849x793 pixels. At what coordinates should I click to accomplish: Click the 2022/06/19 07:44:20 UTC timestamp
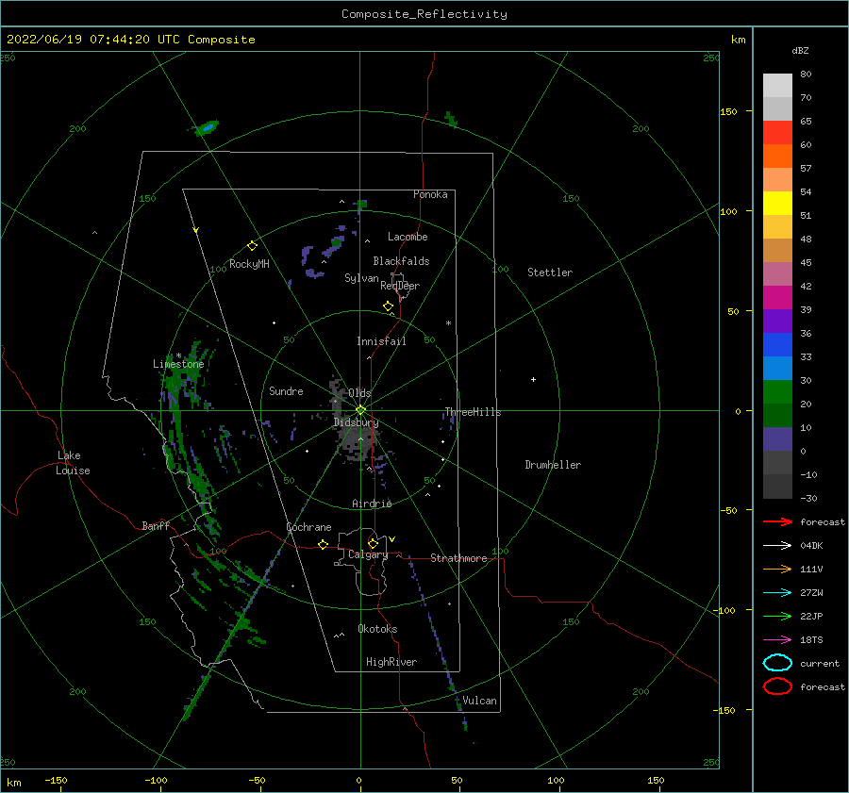click(131, 40)
